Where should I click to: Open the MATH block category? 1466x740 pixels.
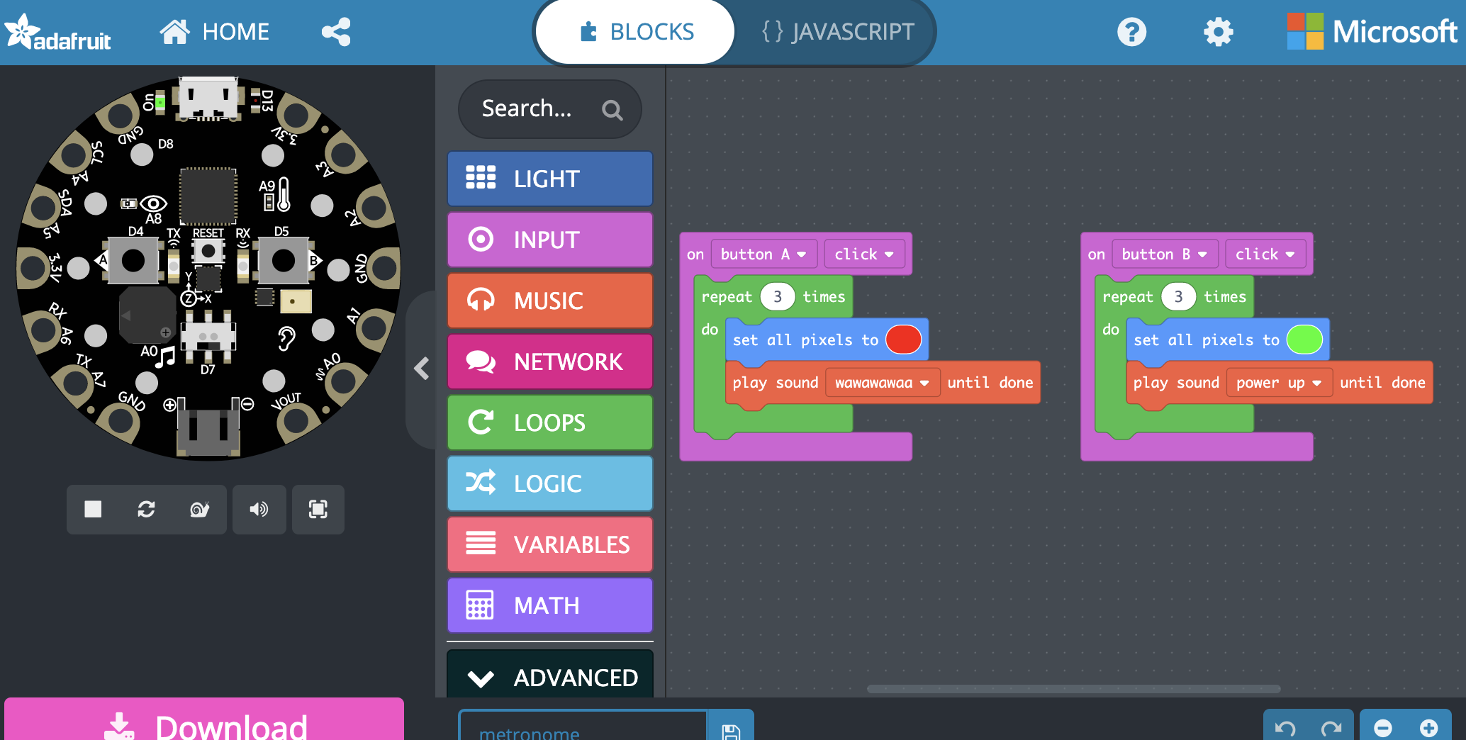pyautogui.click(x=550, y=605)
